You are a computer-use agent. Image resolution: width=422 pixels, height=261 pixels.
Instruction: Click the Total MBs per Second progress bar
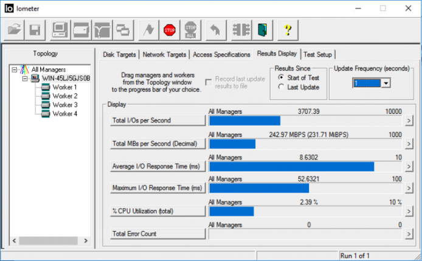[x=305, y=144]
